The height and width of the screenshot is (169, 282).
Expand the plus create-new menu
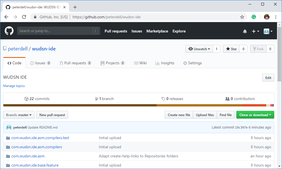click(255, 31)
